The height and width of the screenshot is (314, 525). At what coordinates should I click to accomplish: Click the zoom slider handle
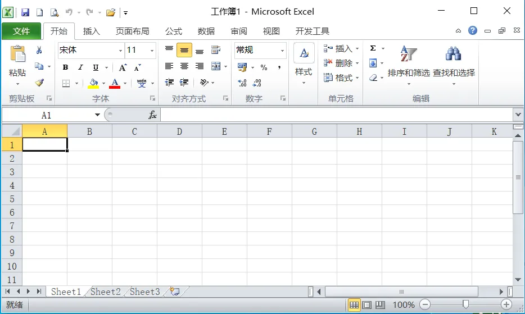[465, 304]
